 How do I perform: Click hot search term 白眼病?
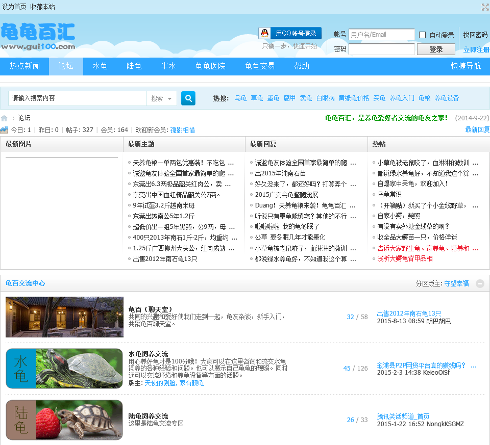point(325,98)
